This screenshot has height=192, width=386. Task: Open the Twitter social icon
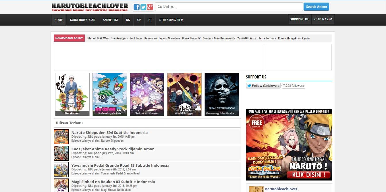click(143, 7)
